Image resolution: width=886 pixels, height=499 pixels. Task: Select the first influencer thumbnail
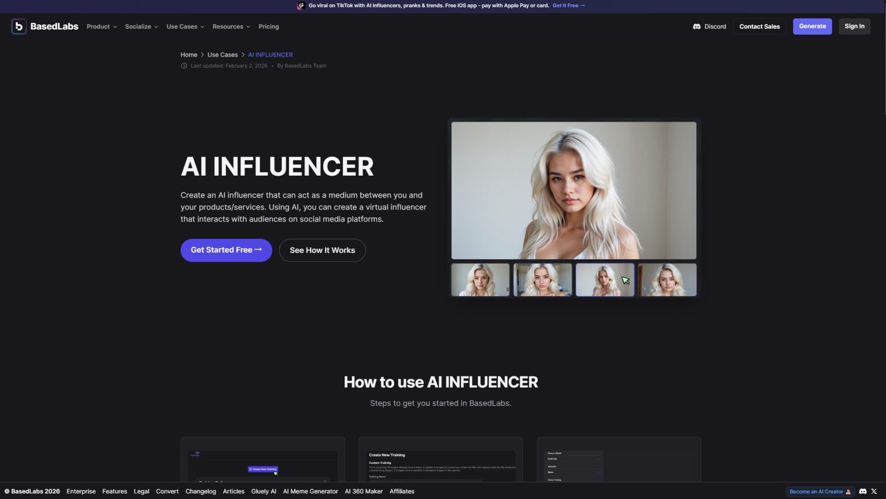[x=480, y=280]
